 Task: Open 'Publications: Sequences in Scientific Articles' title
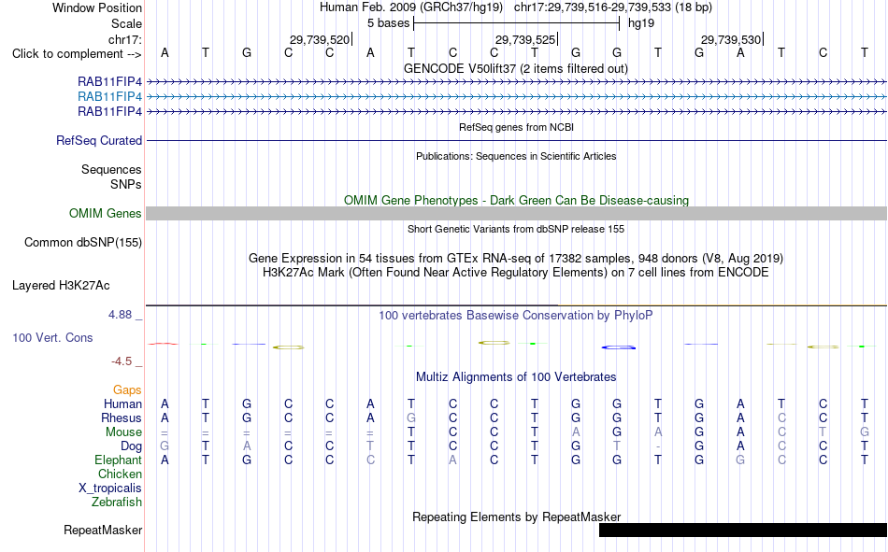point(516,156)
